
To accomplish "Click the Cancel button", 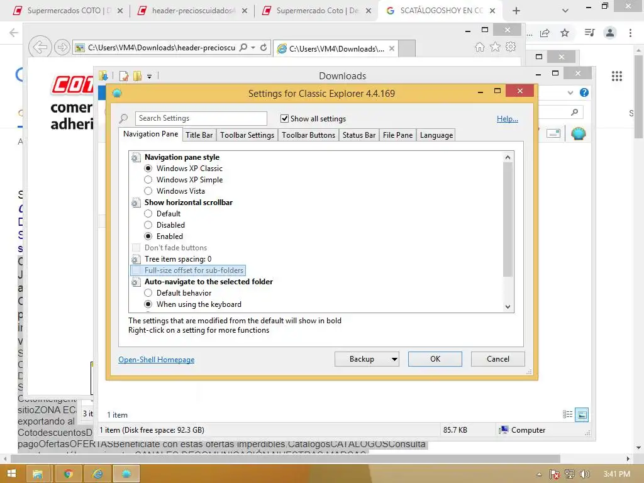I will click(x=498, y=359).
